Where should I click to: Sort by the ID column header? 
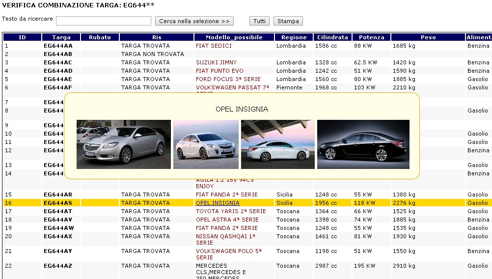tap(22, 37)
